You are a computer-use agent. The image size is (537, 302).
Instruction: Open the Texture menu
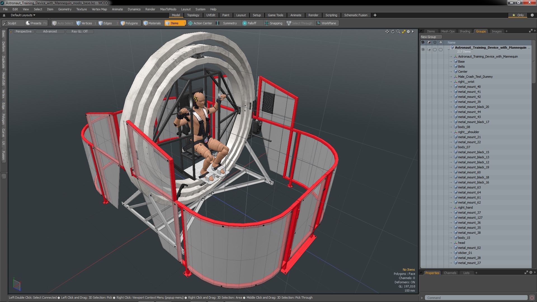pos(81,9)
